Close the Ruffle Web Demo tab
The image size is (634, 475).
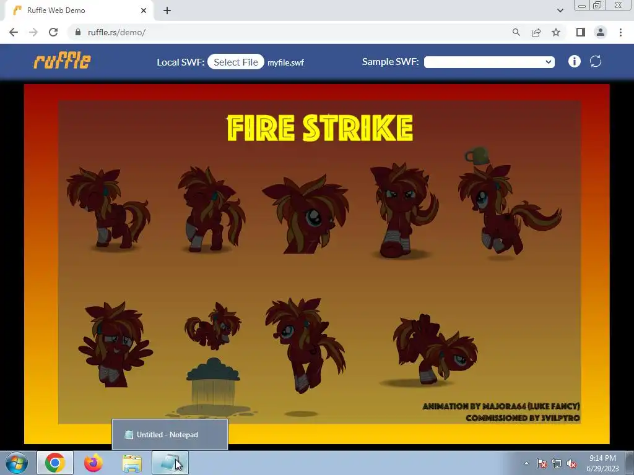[144, 11]
